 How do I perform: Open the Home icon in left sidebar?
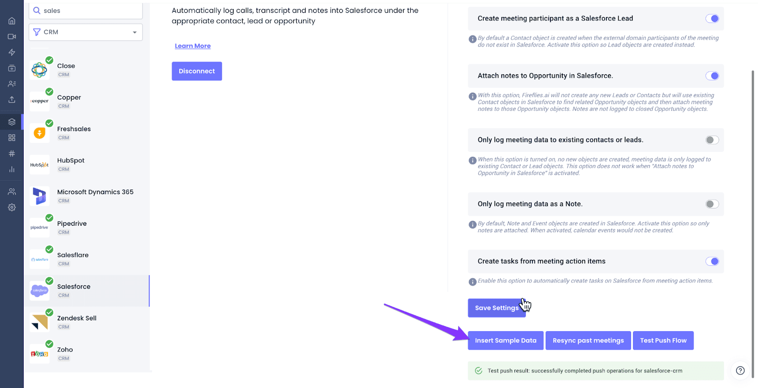point(12,21)
